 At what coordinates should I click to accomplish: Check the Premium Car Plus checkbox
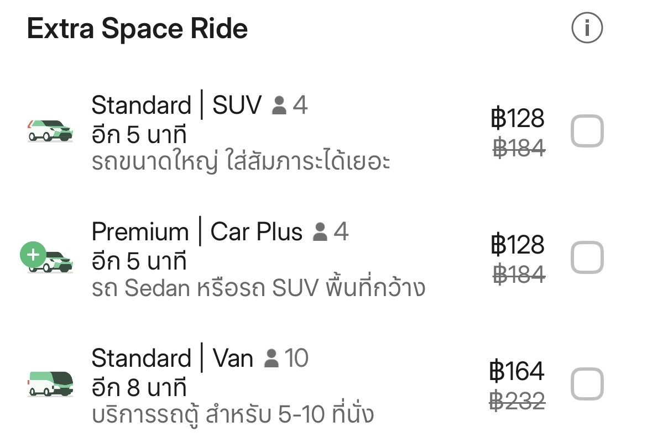coord(586,258)
